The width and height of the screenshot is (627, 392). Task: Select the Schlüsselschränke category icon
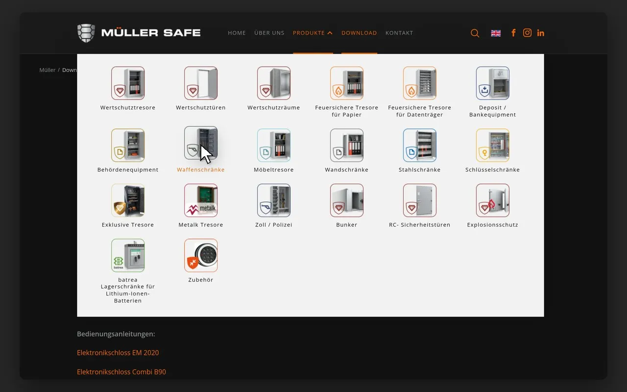[493, 145]
